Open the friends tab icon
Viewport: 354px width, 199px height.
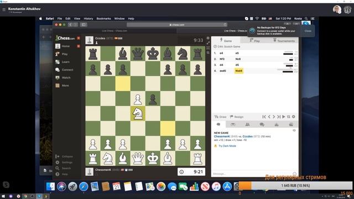[x=247, y=124]
